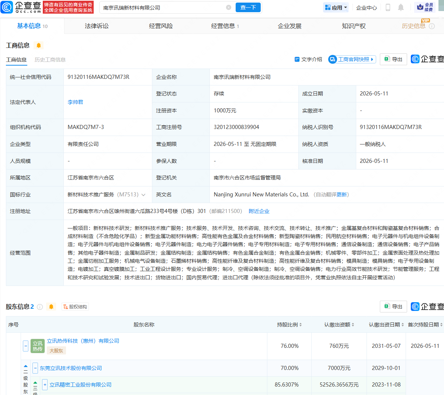
Task: Sort by 认缴出资日期 column arrows
Action: 403,325
